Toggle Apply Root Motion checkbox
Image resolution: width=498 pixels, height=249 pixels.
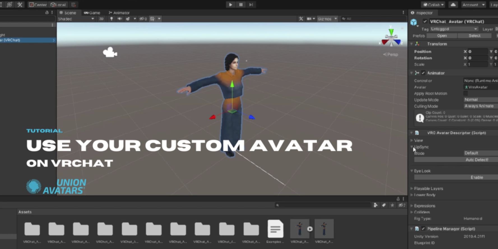(x=465, y=93)
